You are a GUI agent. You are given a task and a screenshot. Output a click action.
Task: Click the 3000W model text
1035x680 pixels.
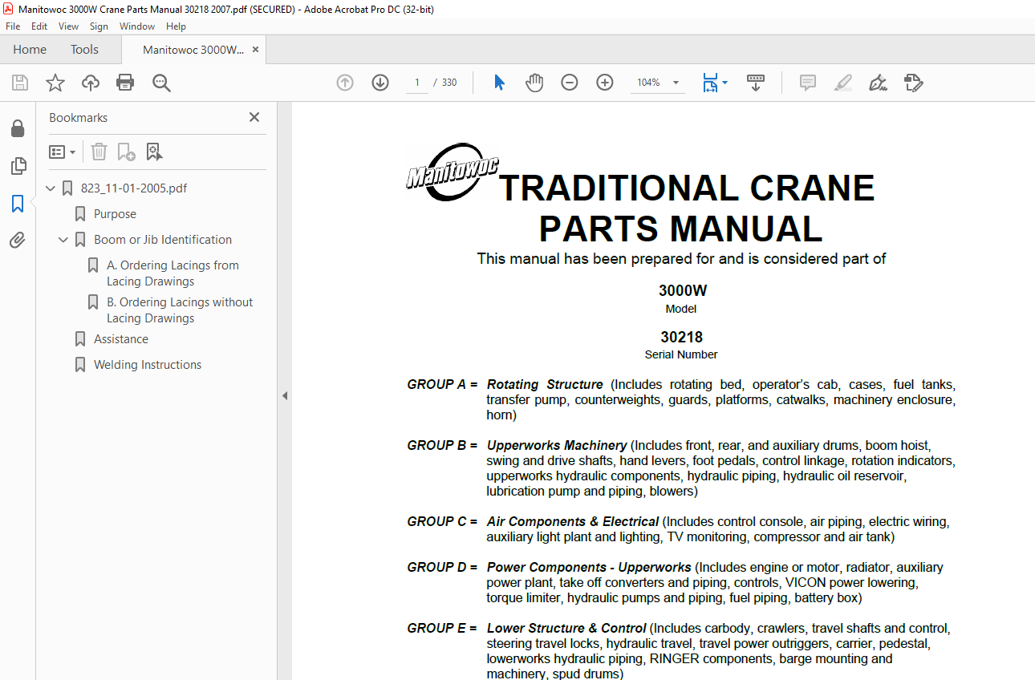(x=683, y=291)
